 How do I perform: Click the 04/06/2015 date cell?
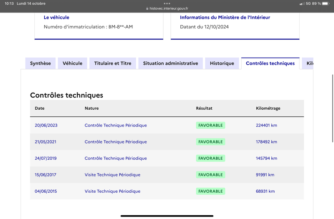pos(46,191)
